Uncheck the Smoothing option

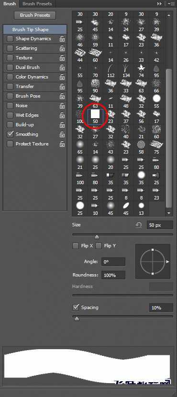[10, 134]
